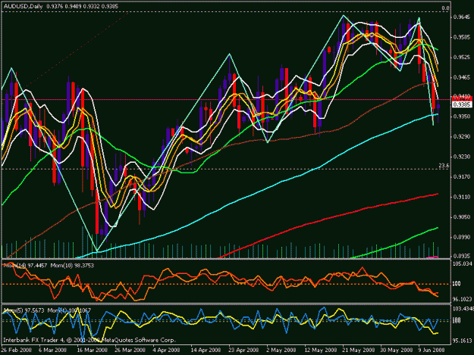Image resolution: width=474 pixels, height=355 pixels.
Task: Click the 0.9290 price axis label
Action: point(462,137)
